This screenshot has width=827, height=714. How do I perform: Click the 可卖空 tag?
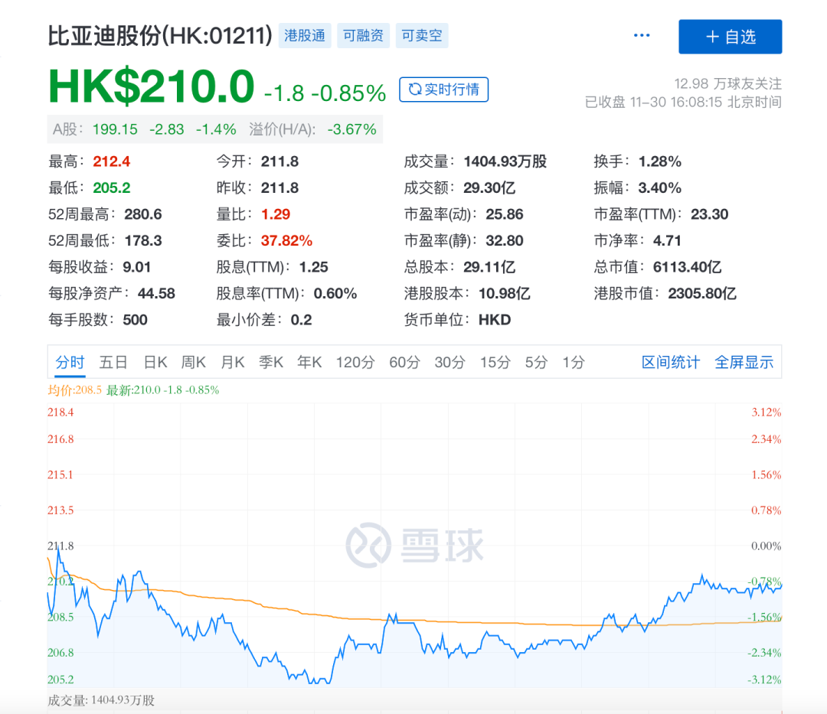pos(422,35)
